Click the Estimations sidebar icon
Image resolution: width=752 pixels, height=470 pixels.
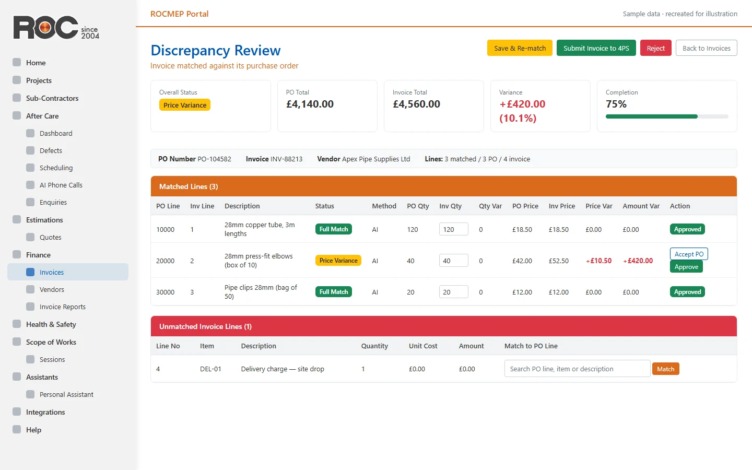coord(17,220)
